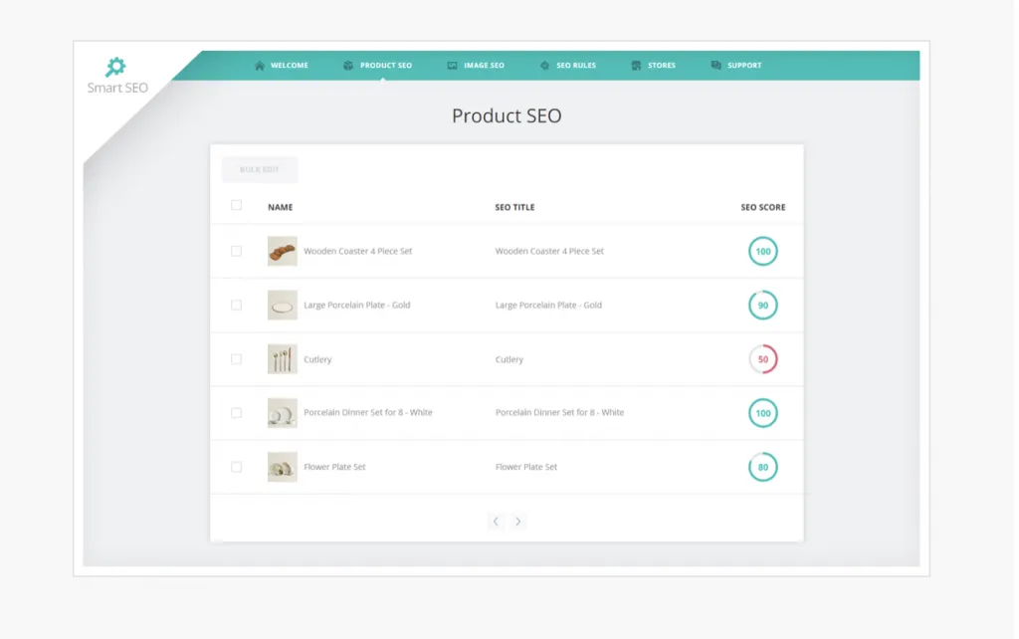Click the Porcelain Dinner Set SEO title cell
This screenshot has width=1019, height=639.
pos(559,412)
